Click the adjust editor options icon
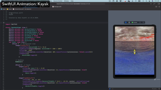The image size is (161, 90). point(156,7)
